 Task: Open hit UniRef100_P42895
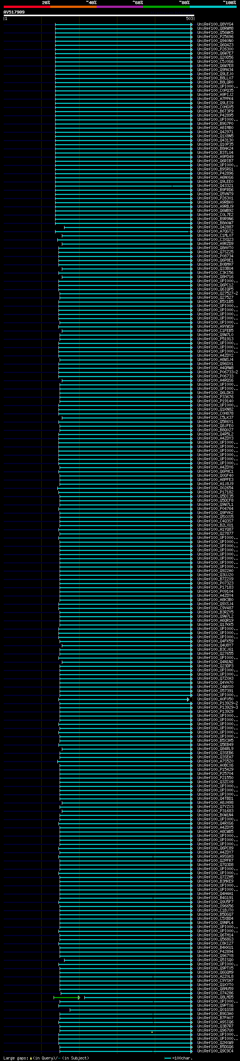tap(215, 115)
